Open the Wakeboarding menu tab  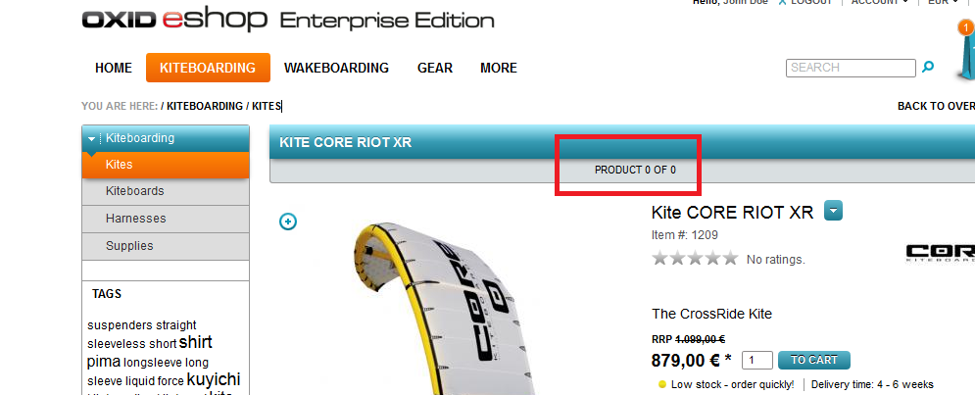click(x=336, y=68)
